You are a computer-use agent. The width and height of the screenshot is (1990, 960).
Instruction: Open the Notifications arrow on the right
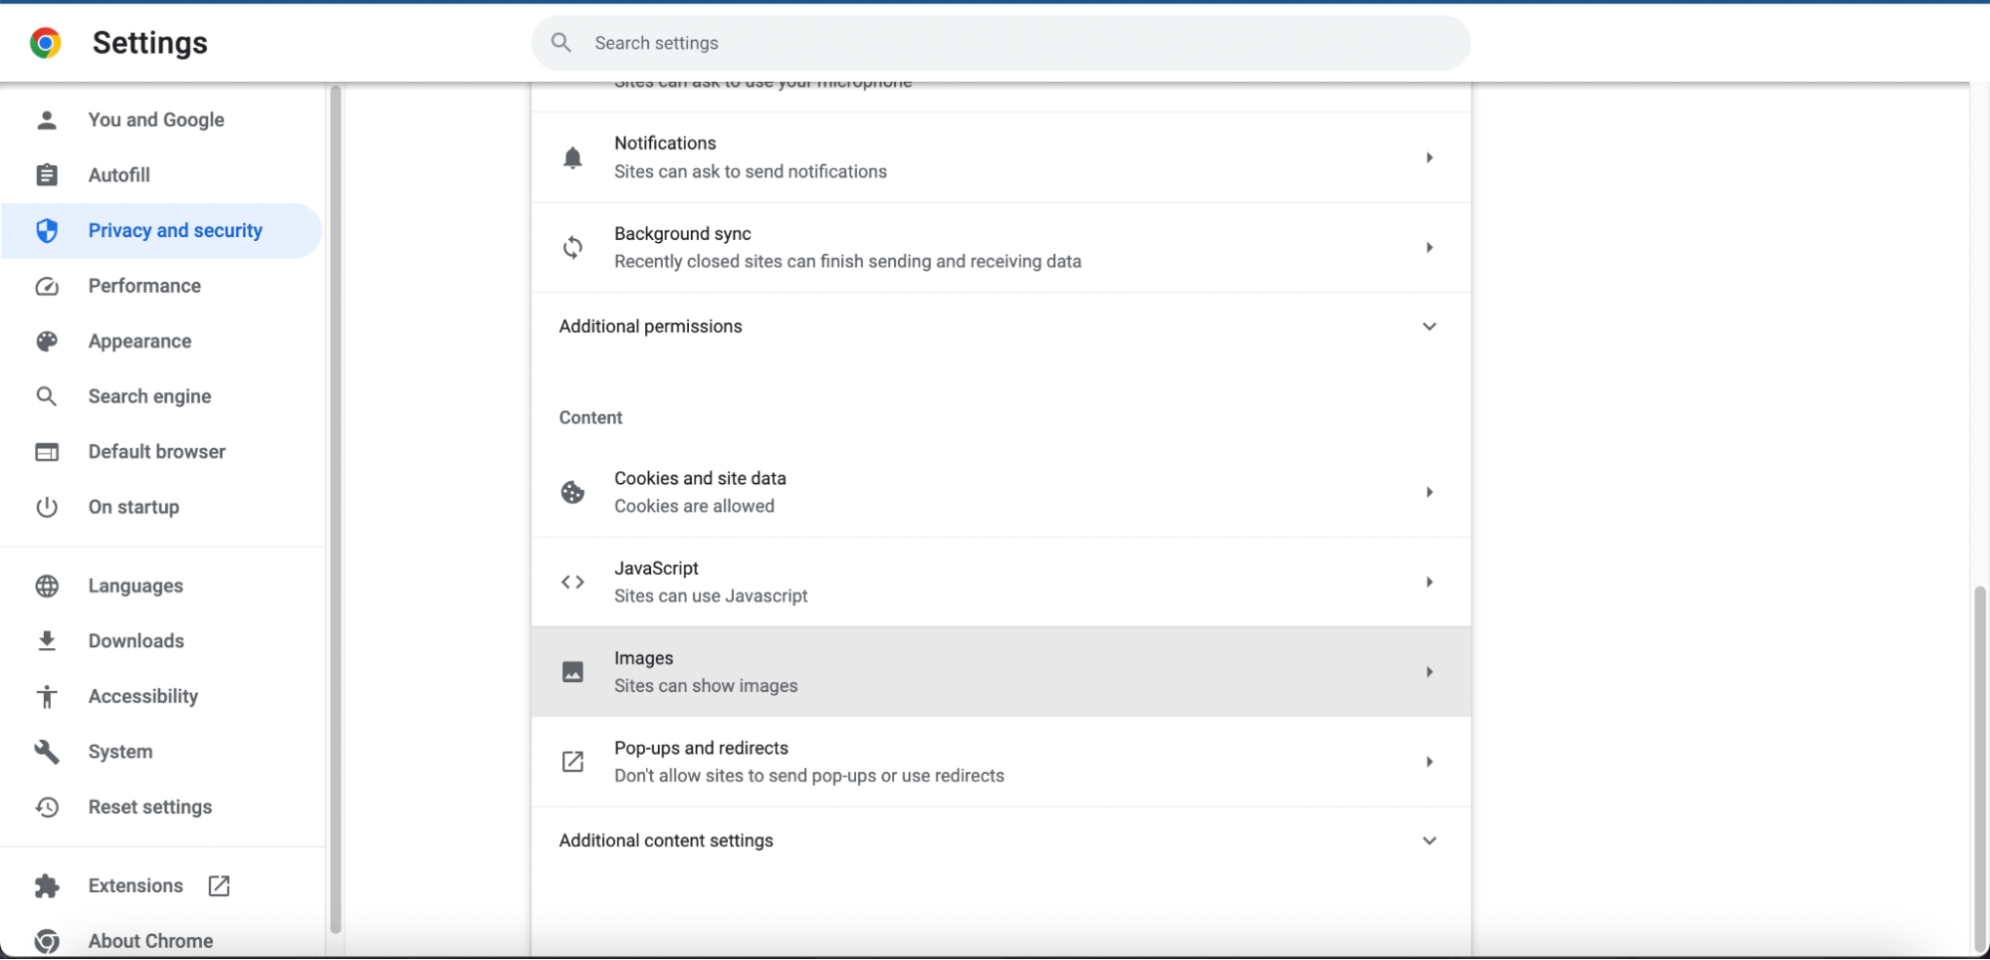tap(1430, 157)
